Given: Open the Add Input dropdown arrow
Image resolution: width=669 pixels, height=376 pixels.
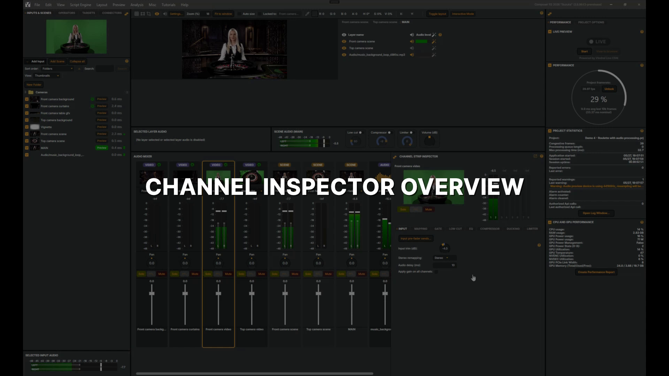Looking at the screenshot, I should point(27,61).
